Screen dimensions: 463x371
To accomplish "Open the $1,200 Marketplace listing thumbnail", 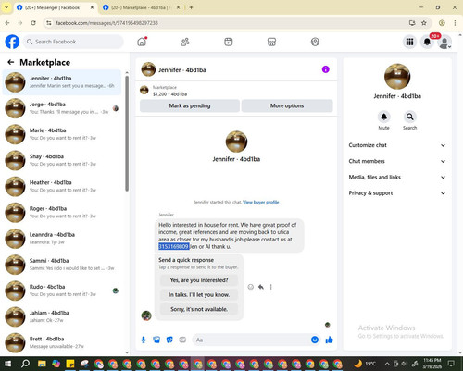I will click(144, 91).
